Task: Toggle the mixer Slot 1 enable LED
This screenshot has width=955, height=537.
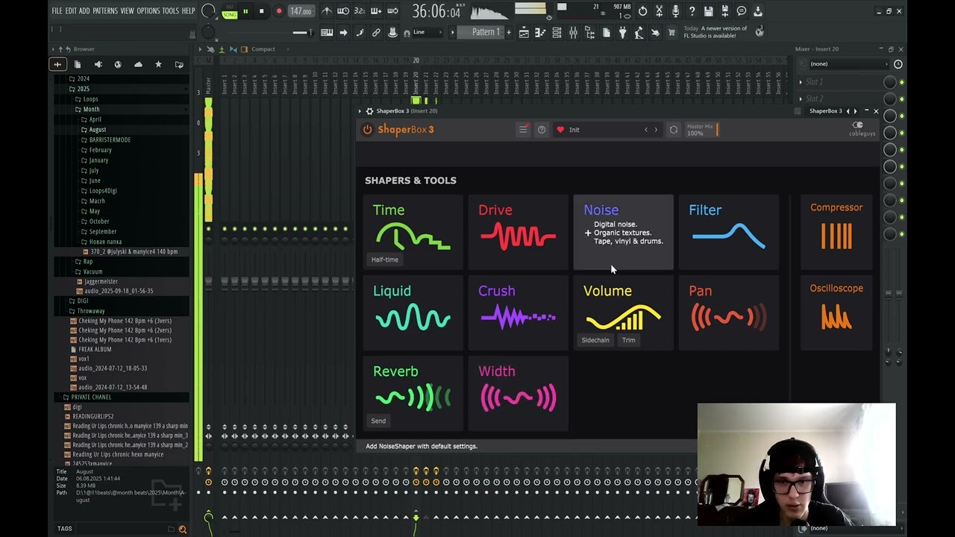Action: 901,82
